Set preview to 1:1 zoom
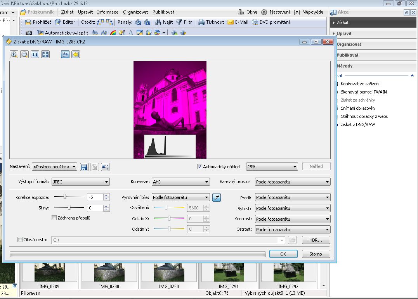The width and height of the screenshot is (418, 299). click(35, 55)
